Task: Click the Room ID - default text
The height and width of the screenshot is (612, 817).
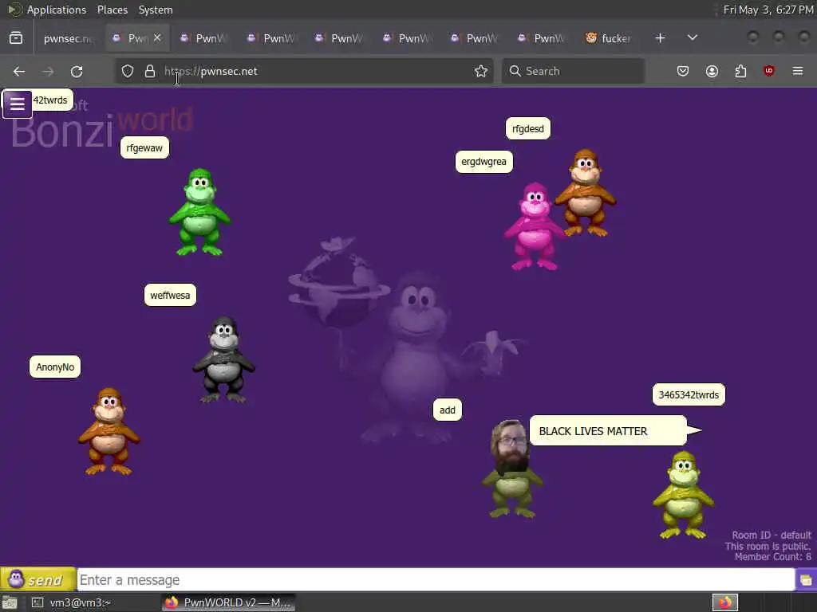Action: [x=772, y=535]
